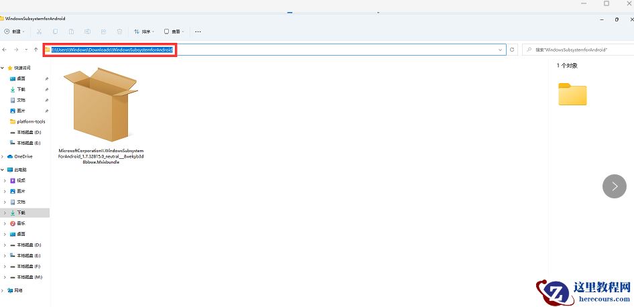Select 此电脑 in the sidebar
634x307 pixels.
click(x=17, y=170)
